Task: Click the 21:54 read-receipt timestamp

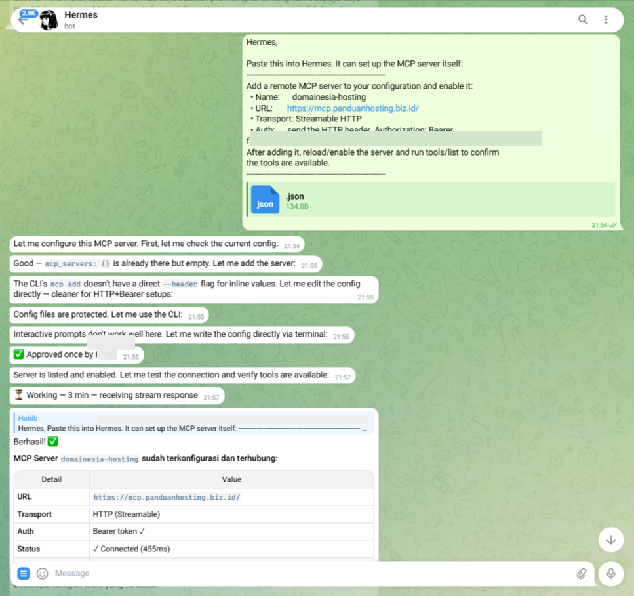Action: [604, 225]
